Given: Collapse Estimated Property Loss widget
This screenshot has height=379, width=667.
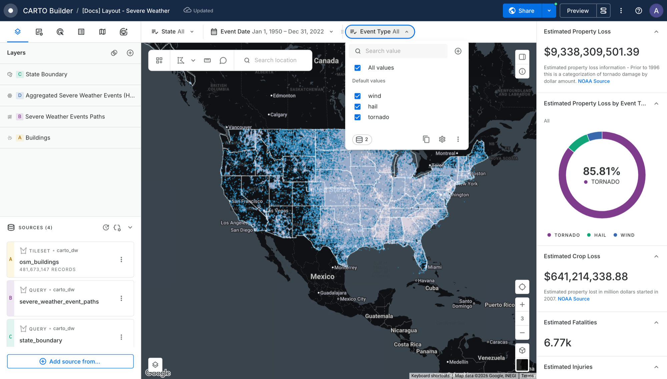Looking at the screenshot, I should pos(656,32).
